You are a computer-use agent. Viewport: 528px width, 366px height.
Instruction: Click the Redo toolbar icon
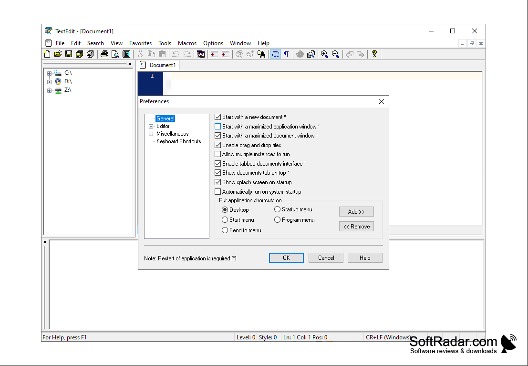click(187, 54)
